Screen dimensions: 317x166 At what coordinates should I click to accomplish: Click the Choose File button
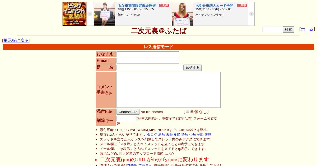point(128,112)
